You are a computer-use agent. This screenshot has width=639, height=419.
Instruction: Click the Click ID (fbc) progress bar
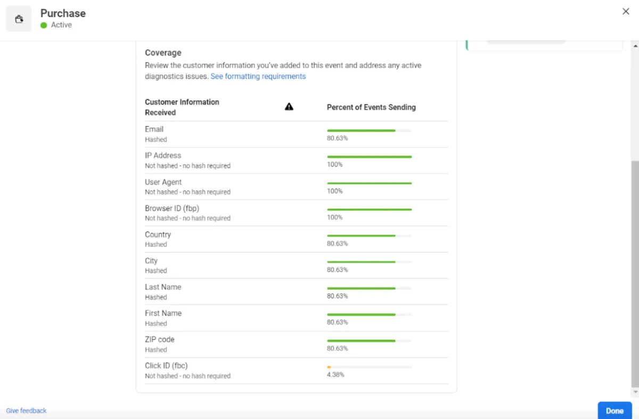369,367
